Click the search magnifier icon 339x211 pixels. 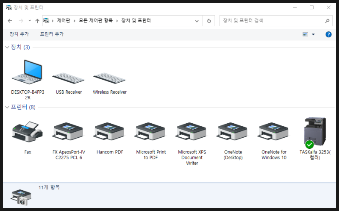(327, 21)
